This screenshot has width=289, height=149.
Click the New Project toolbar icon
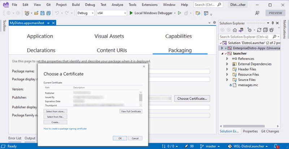(27, 13)
